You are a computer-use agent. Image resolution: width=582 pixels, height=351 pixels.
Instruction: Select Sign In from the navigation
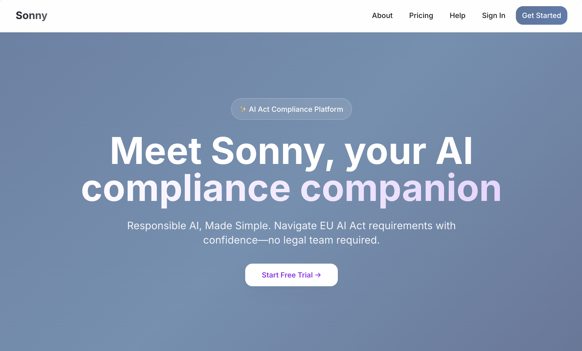(x=493, y=15)
